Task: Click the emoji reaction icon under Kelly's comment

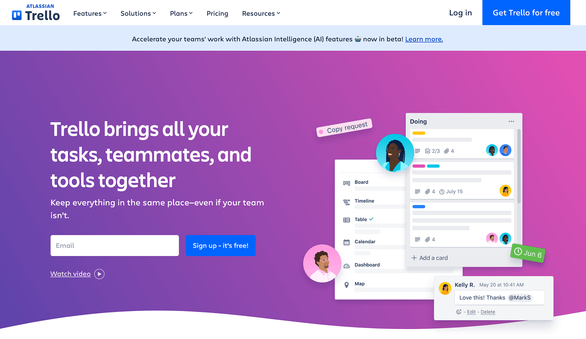Action: pyautogui.click(x=459, y=312)
